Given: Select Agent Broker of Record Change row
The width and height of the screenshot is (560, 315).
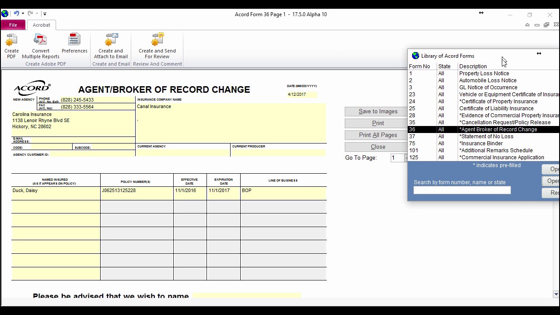Looking at the screenshot, I should coord(483,129).
